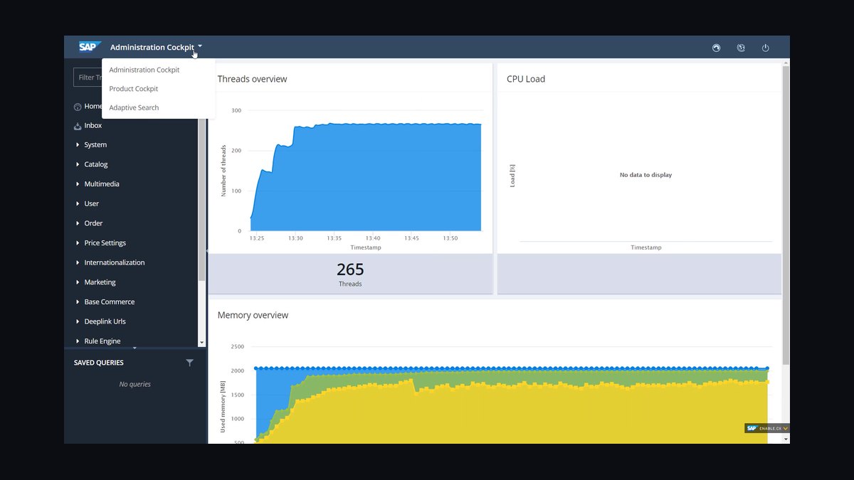Click the SAP Enable Now badge
Image resolution: width=854 pixels, height=480 pixels.
[x=766, y=428]
